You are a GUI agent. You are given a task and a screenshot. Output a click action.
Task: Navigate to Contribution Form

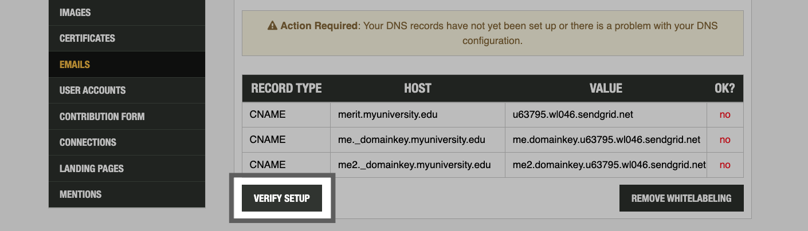(102, 117)
